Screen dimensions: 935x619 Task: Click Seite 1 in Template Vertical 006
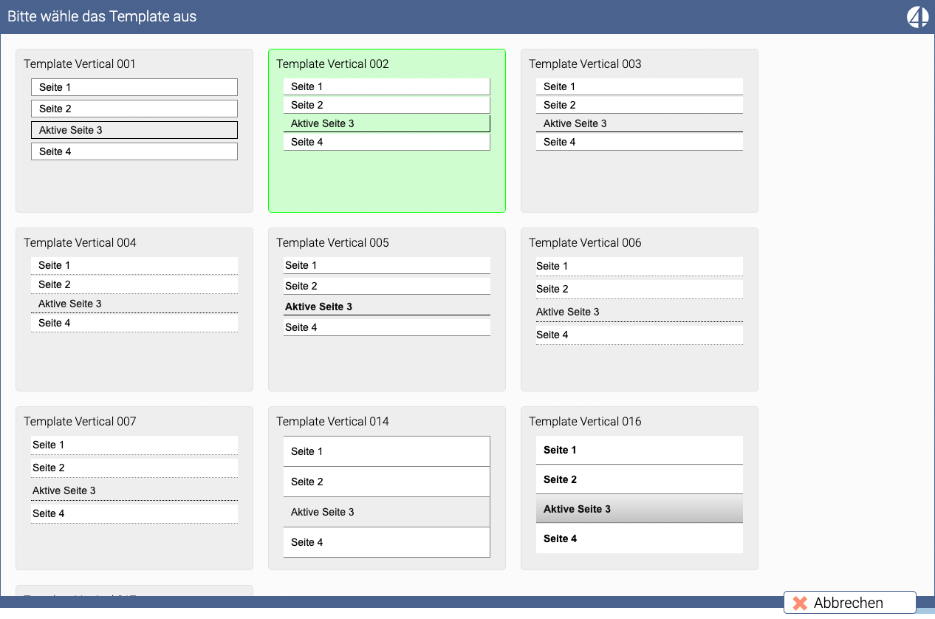640,266
